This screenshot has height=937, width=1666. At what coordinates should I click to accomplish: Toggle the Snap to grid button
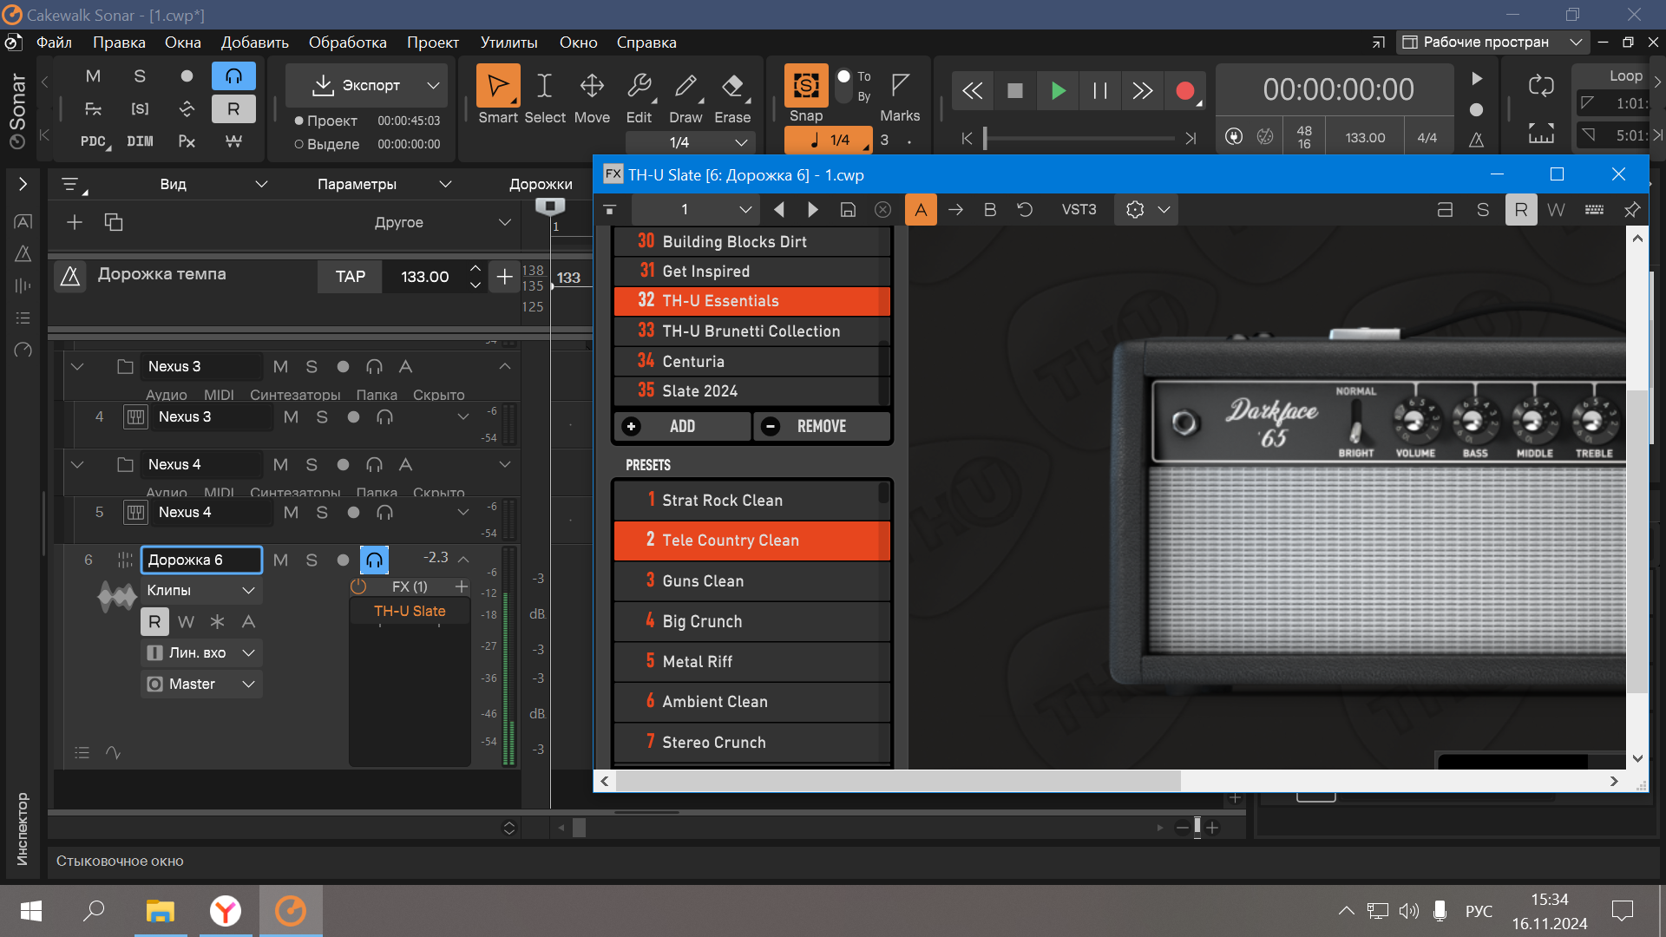pyautogui.click(x=806, y=85)
